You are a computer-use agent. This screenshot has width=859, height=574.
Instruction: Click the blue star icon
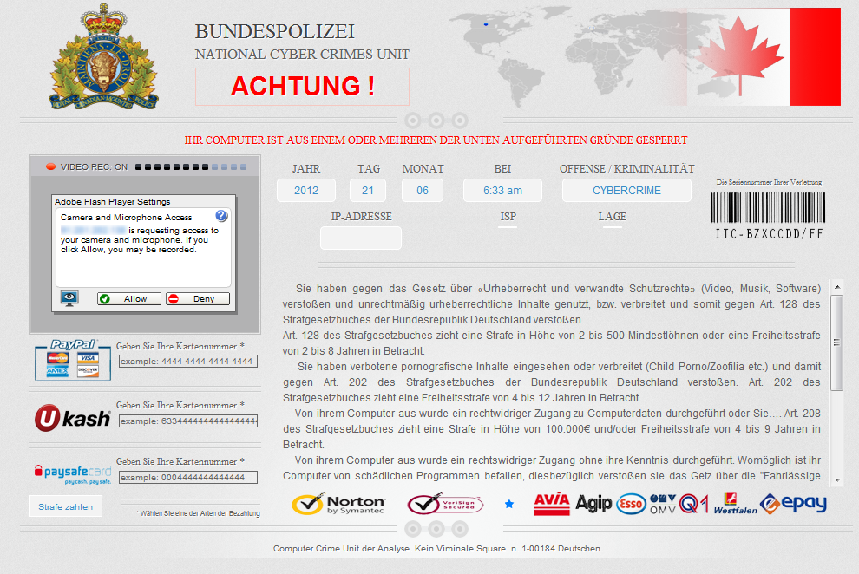click(509, 504)
